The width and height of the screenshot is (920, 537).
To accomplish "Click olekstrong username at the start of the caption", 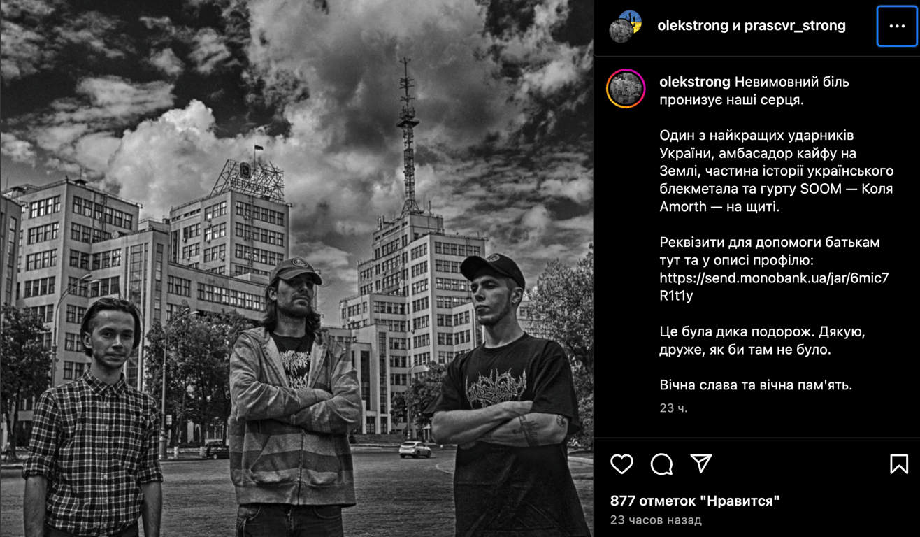I will (x=695, y=82).
